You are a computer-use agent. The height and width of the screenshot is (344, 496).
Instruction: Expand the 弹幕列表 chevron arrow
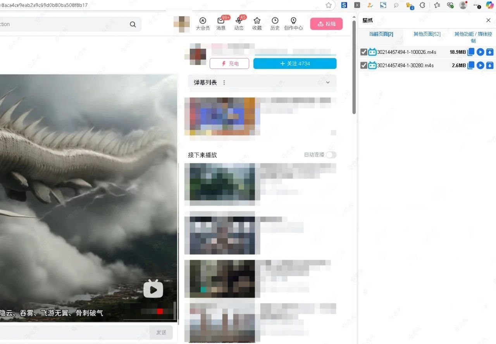[x=328, y=82]
